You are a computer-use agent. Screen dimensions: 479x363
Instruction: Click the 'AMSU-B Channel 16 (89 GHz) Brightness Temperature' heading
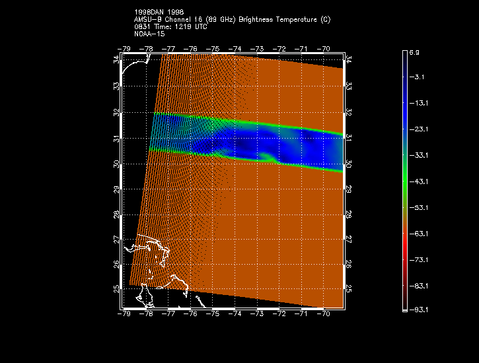tap(232, 20)
